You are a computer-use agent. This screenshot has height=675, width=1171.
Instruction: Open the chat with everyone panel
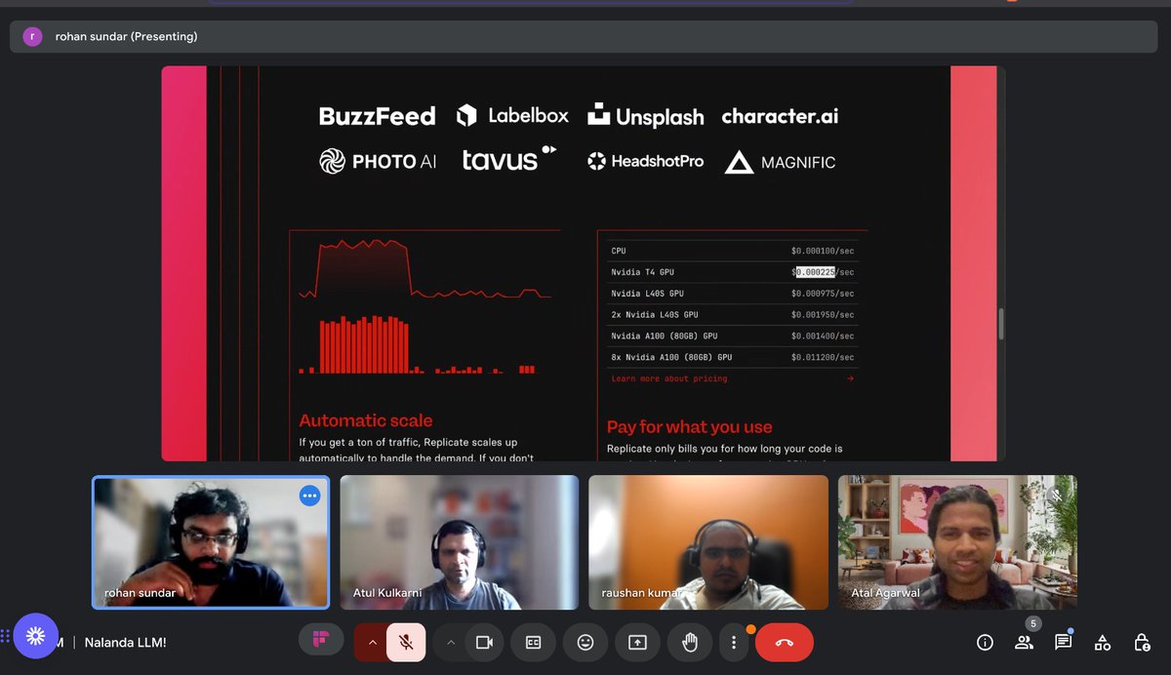1064,642
